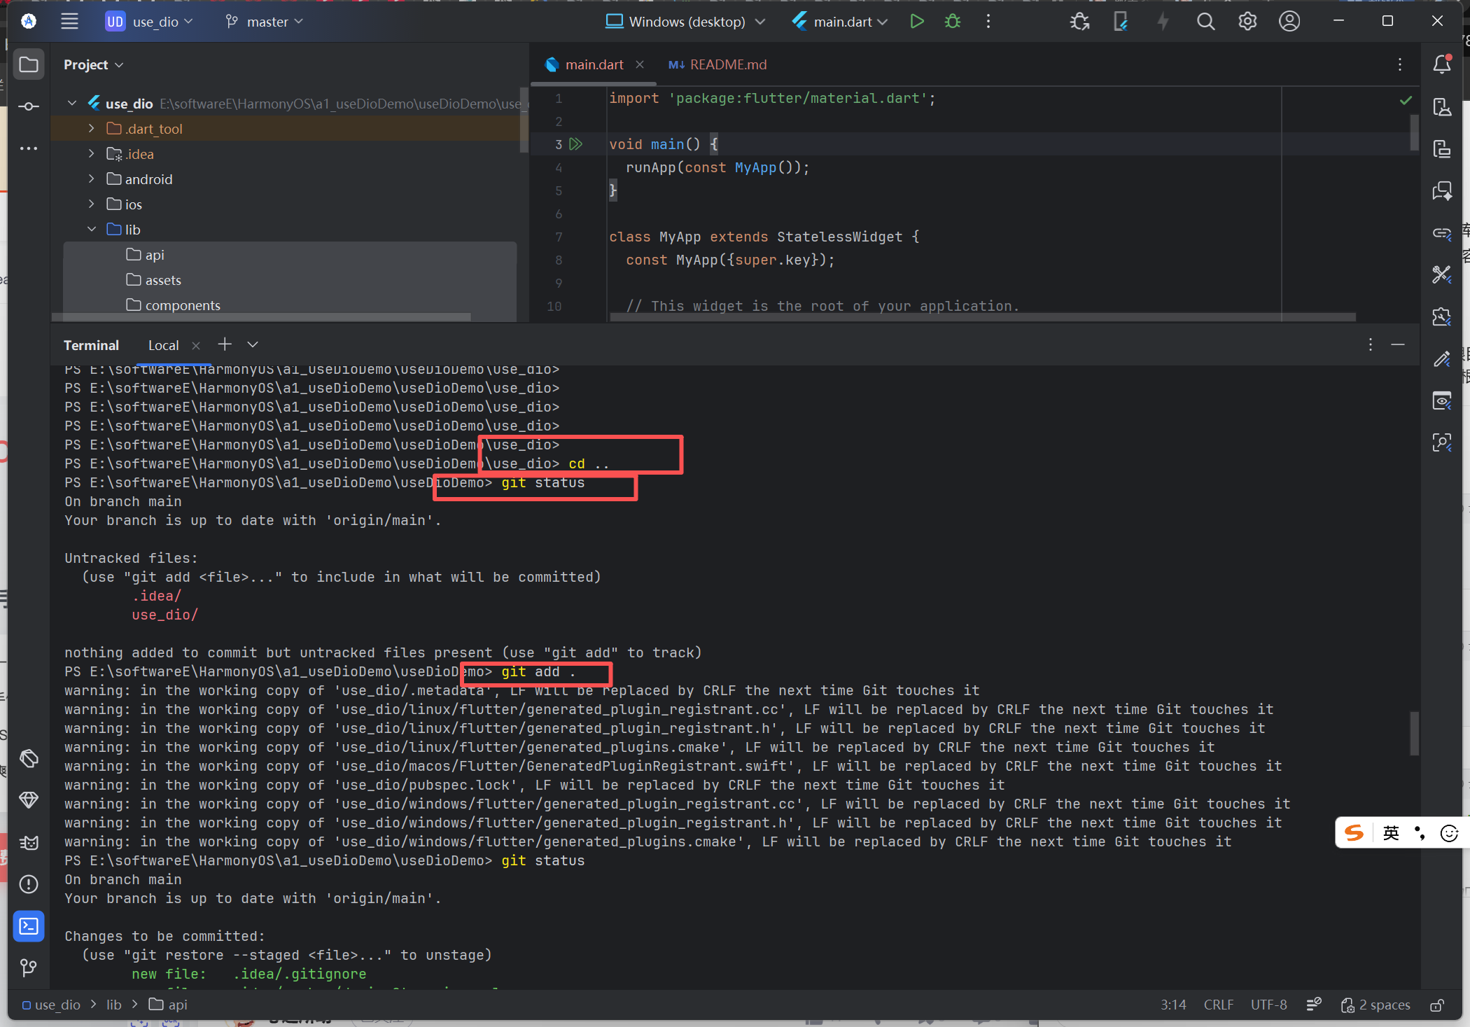Open the Git tool window icon
The height and width of the screenshot is (1027, 1470).
pos(29,967)
